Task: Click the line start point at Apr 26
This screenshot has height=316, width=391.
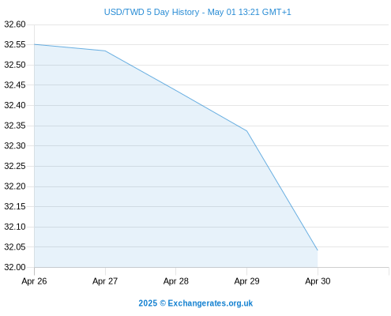Action: click(35, 44)
